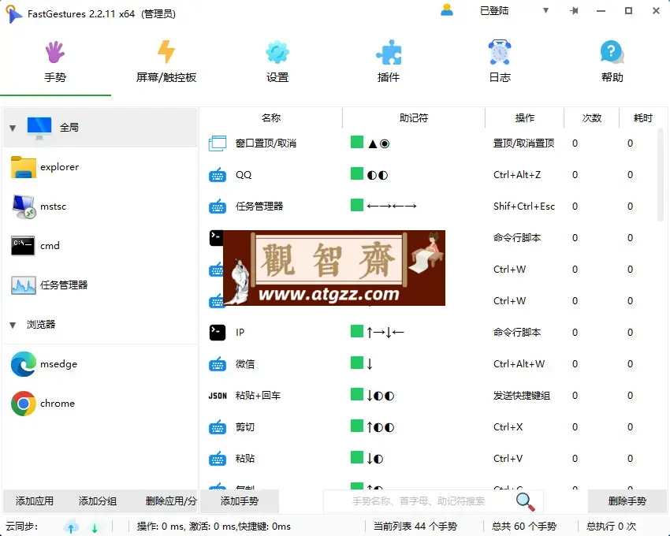Open the 日志 log tab
This screenshot has height=536, width=670.
coord(500,62)
